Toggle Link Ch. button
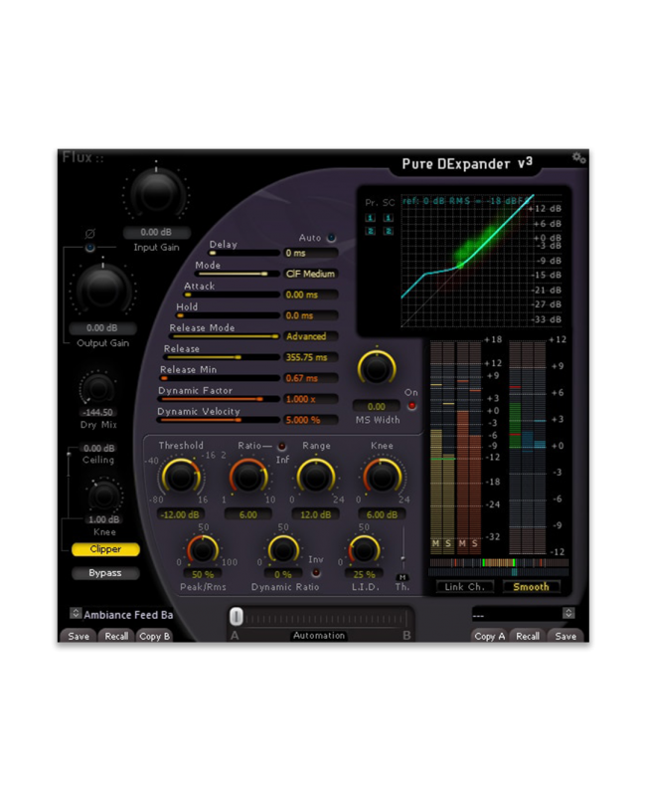This screenshot has width=646, height=790. click(x=464, y=586)
